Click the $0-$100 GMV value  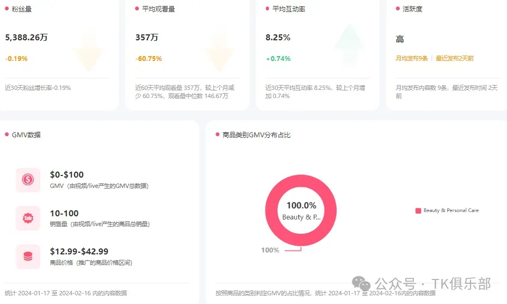click(x=67, y=175)
